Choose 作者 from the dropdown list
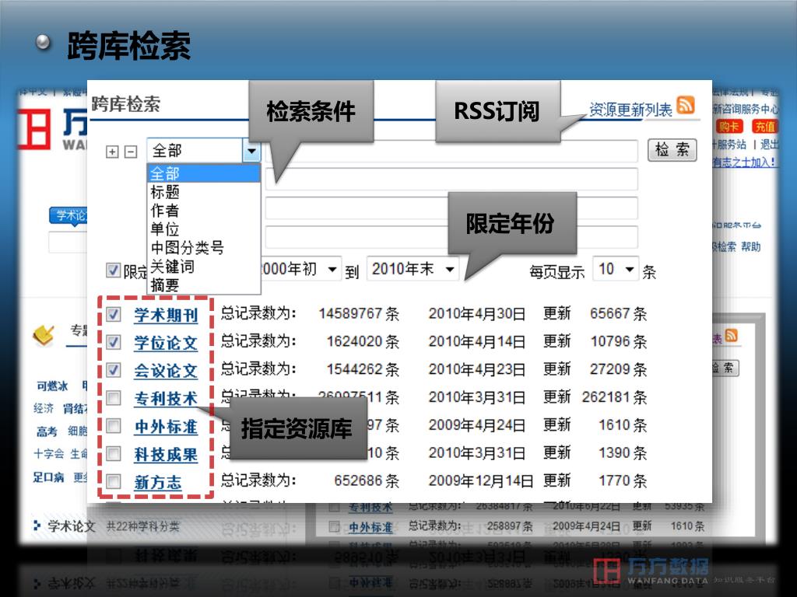The width and height of the screenshot is (797, 597). 165,211
